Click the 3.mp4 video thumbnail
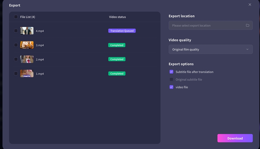The height and width of the screenshot is (149, 260). [x=27, y=45]
